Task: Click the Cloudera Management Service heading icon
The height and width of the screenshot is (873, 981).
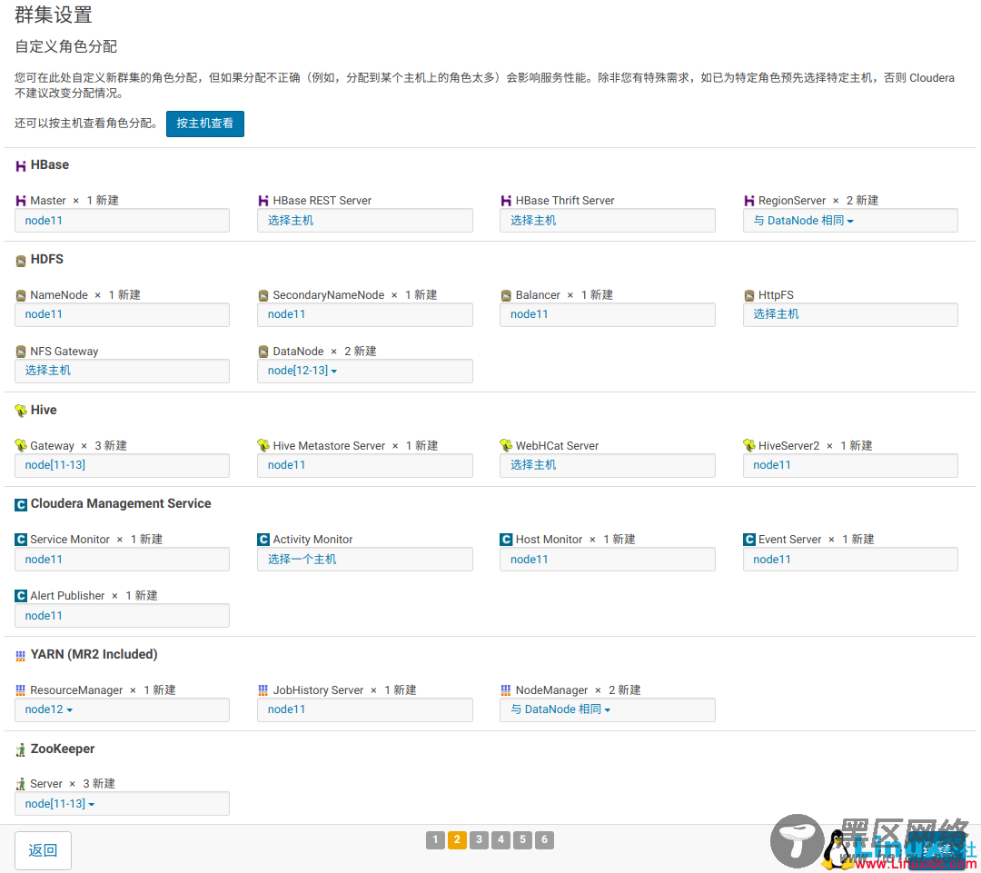Action: point(21,504)
